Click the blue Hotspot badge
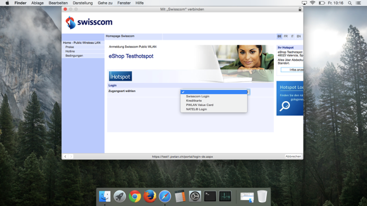The image size is (367, 206). pos(121,76)
